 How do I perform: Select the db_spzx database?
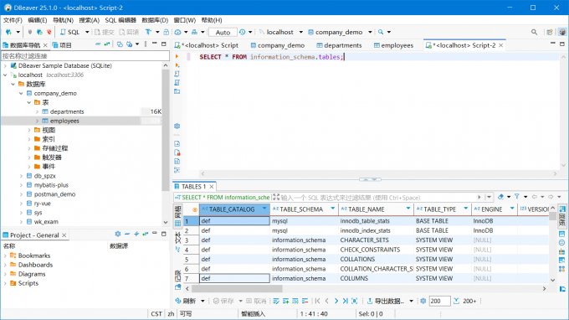(44, 176)
